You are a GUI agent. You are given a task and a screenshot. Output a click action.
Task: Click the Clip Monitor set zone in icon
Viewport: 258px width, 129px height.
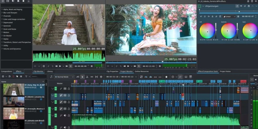pos(48,66)
